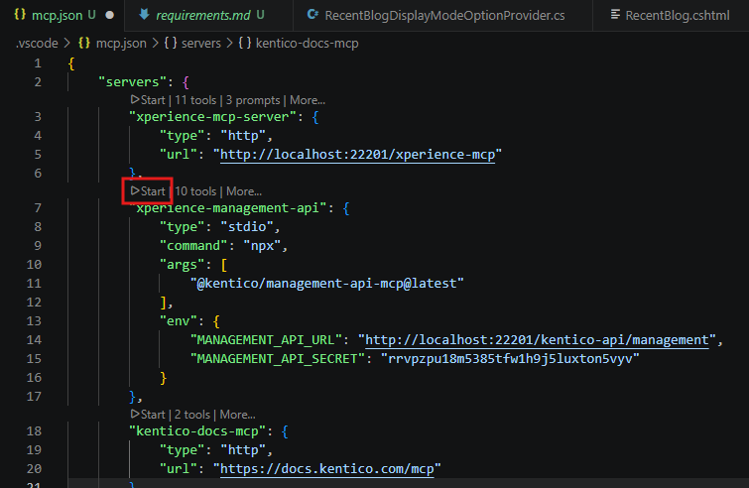
Task: Select the mcp.json breadcrumb
Action: 121,44
